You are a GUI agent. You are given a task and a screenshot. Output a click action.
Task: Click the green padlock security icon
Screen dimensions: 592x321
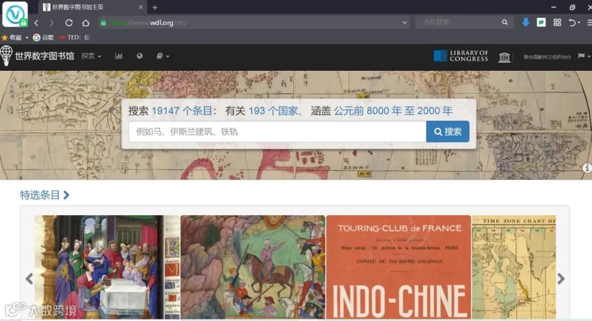point(103,22)
